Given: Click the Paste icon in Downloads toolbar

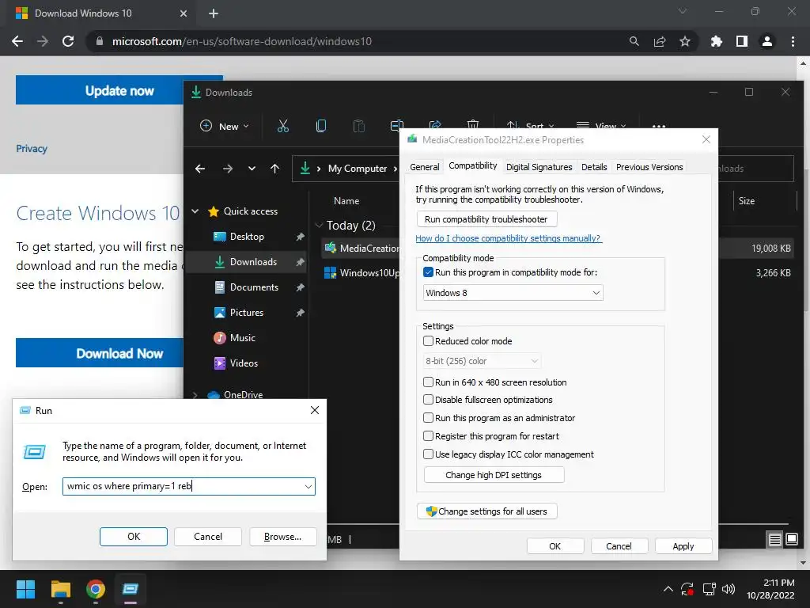Looking at the screenshot, I should pos(358,126).
